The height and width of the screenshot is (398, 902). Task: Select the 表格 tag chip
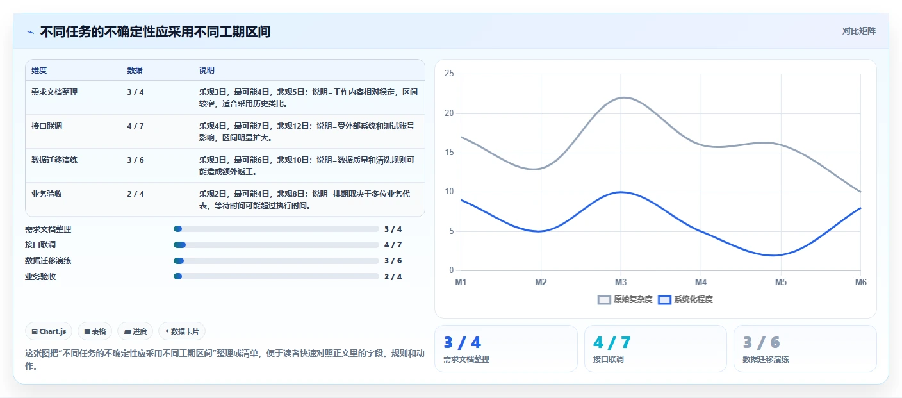click(95, 331)
